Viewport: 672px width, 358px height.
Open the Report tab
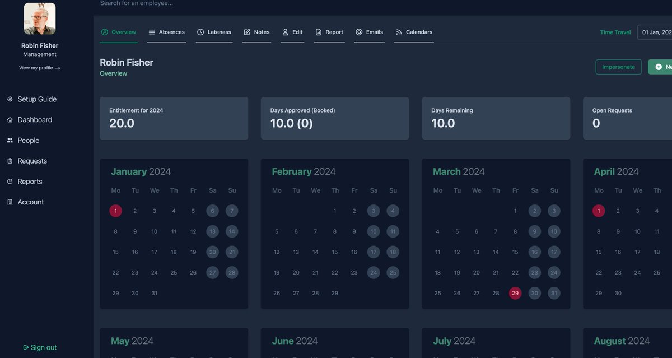[329, 32]
